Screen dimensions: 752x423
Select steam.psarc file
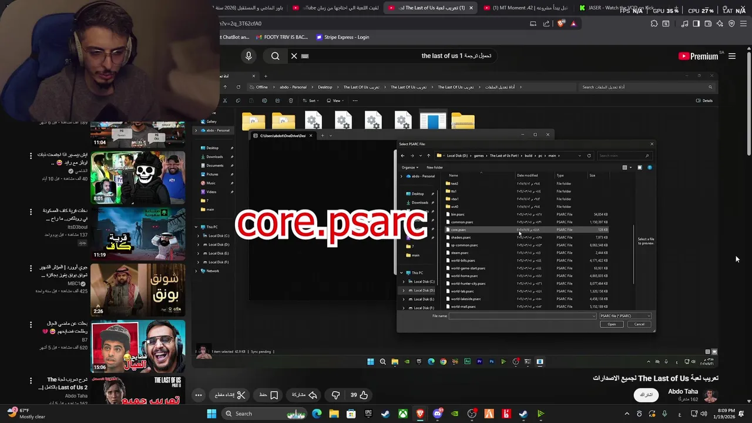pos(459,253)
